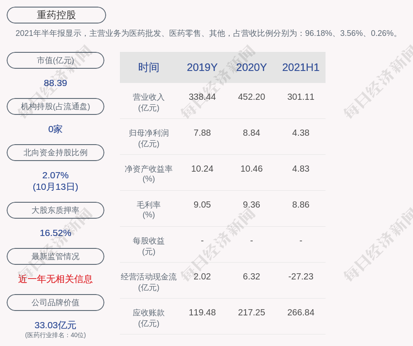Screen dimensions: 413x346
Task: Click the 大股东质押率 label button
Action: point(56,210)
